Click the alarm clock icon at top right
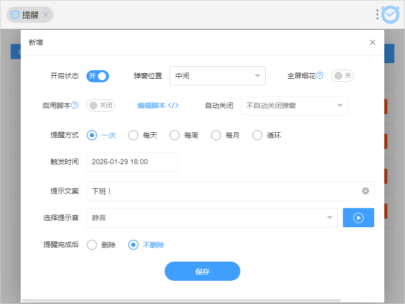The width and height of the screenshot is (405, 304). (390, 15)
